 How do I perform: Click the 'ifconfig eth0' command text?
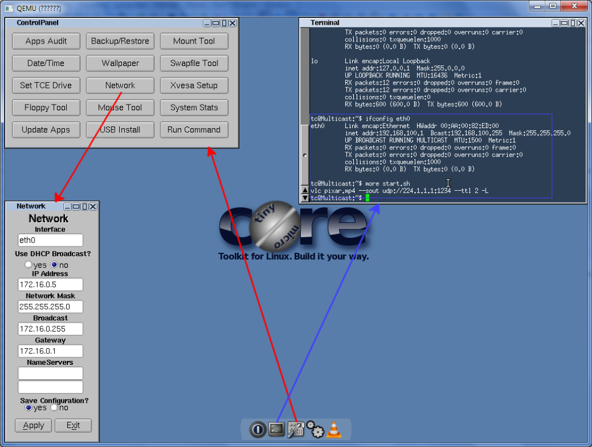[387, 119]
